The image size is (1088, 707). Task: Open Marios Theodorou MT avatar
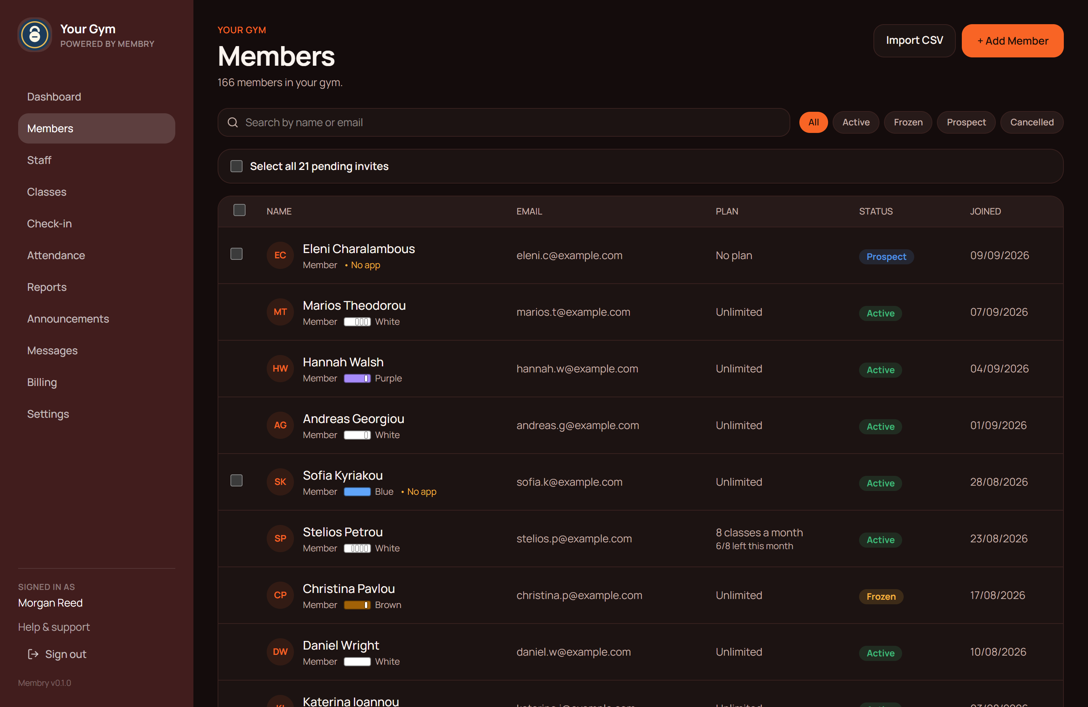click(280, 312)
